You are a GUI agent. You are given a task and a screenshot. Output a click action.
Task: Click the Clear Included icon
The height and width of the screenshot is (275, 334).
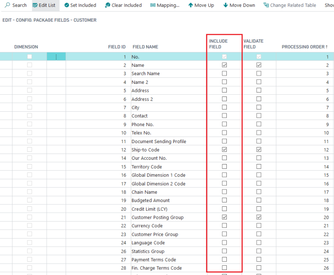coord(108,5)
